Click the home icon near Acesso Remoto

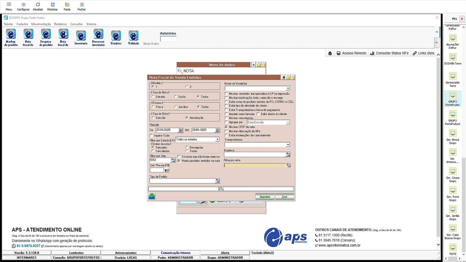330,53
